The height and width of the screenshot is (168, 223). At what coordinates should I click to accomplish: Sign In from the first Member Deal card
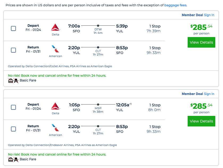pyautogui.click(x=209, y=15)
